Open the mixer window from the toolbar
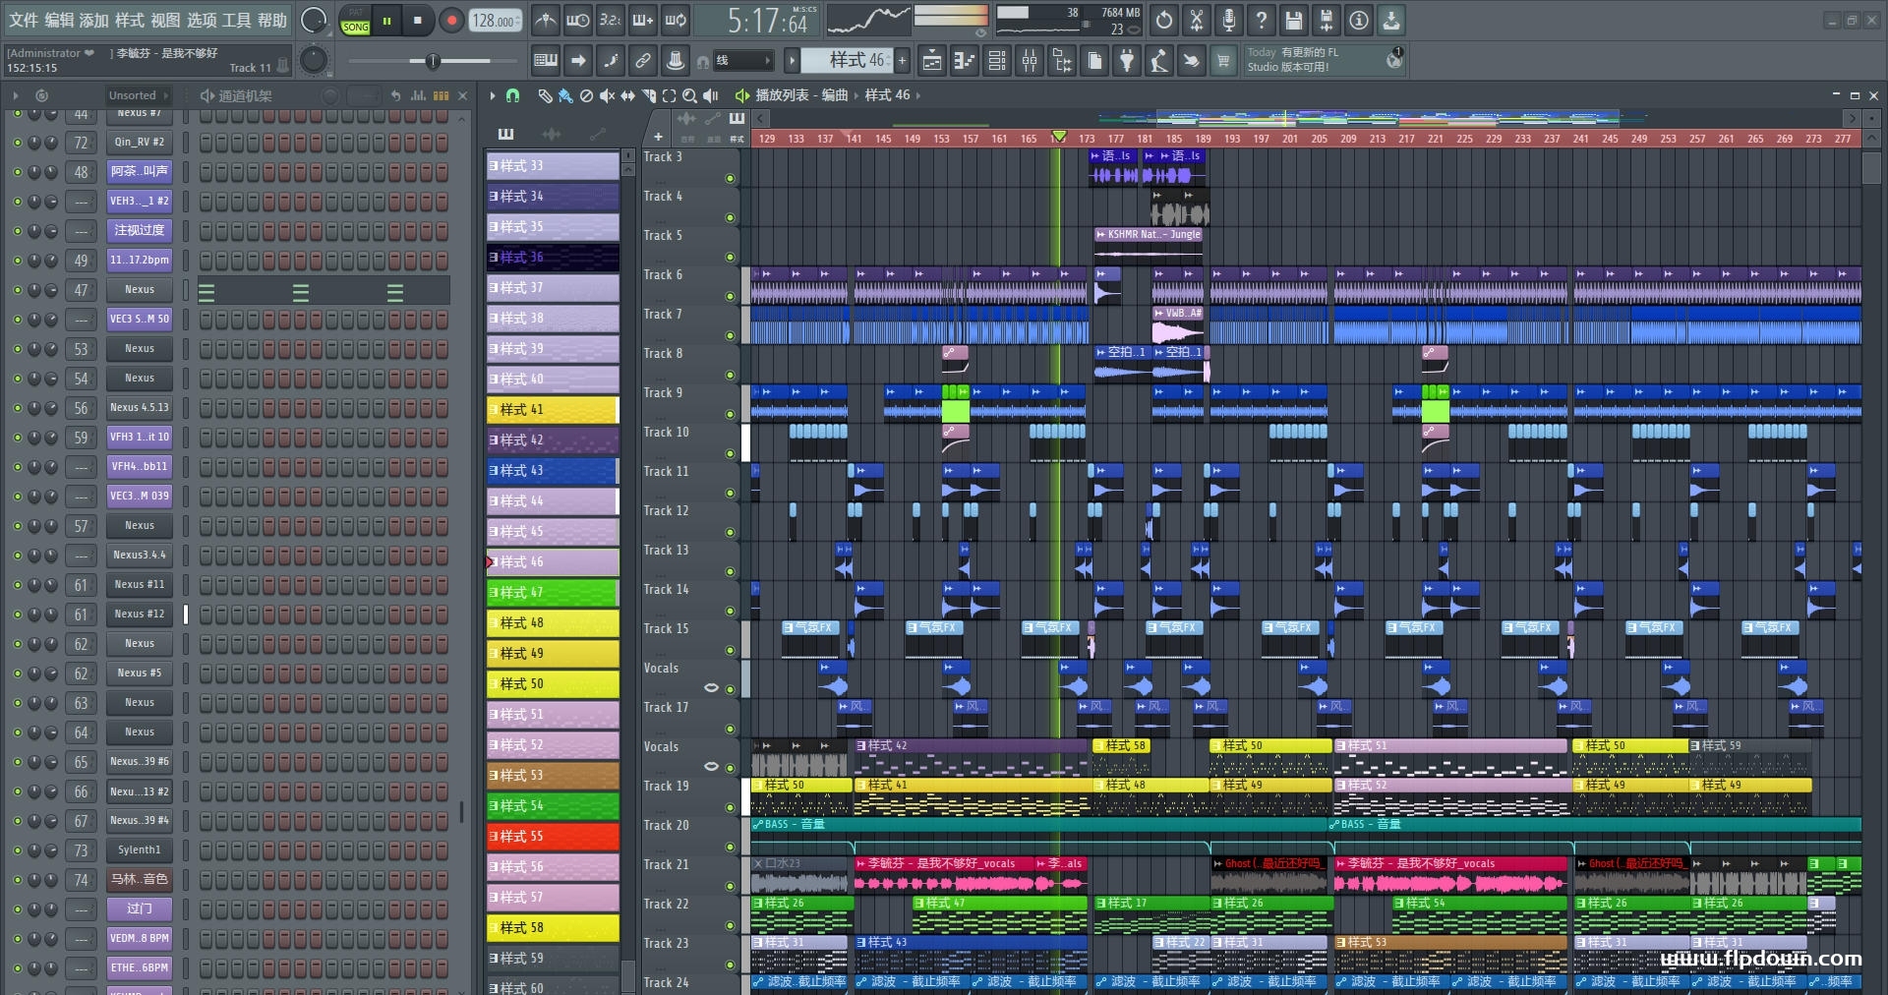Viewport: 1888px width, 995px height. pos(1030,62)
